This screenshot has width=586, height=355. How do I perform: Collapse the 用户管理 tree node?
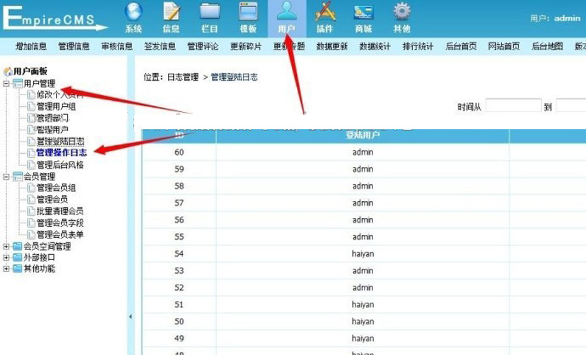coord(7,83)
